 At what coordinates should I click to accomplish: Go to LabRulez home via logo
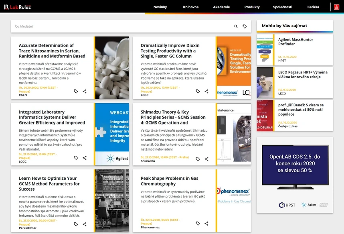coord(17,7)
